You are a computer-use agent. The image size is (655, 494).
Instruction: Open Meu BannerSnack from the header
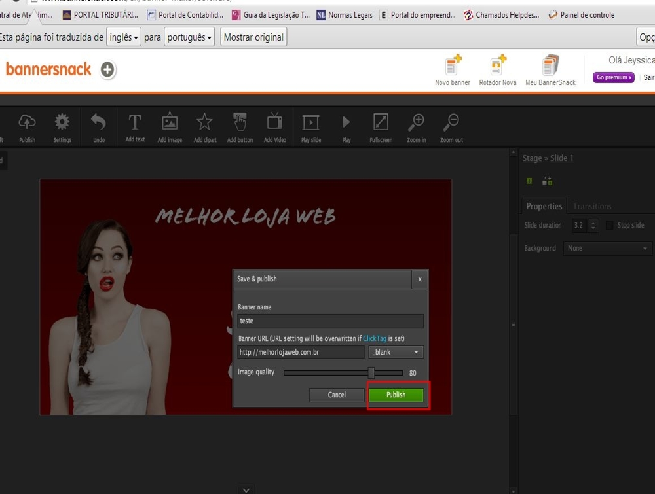(550, 70)
